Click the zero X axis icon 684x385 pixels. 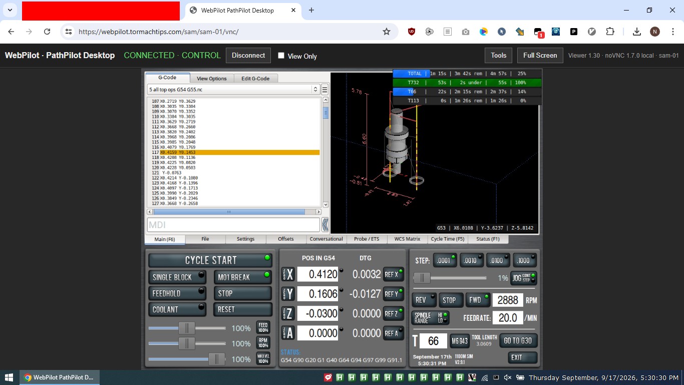288,274
